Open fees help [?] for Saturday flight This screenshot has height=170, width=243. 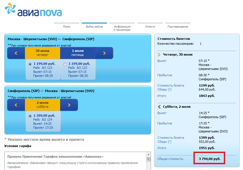coord(170,142)
